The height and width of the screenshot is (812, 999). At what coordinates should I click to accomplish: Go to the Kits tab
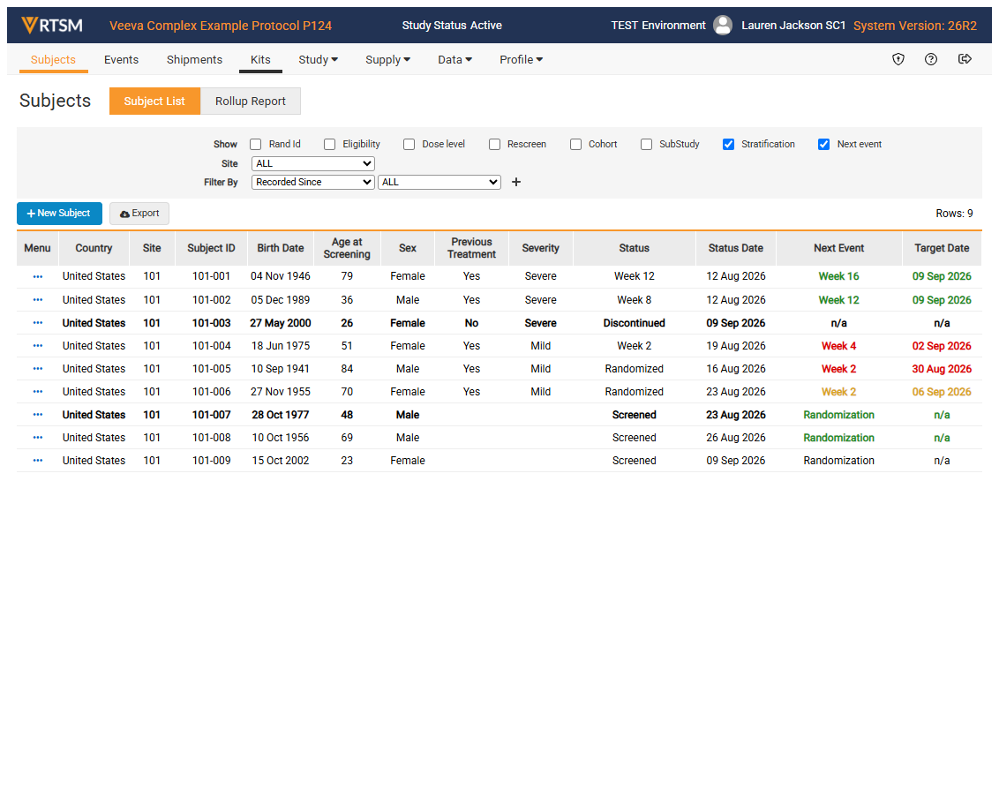260,59
